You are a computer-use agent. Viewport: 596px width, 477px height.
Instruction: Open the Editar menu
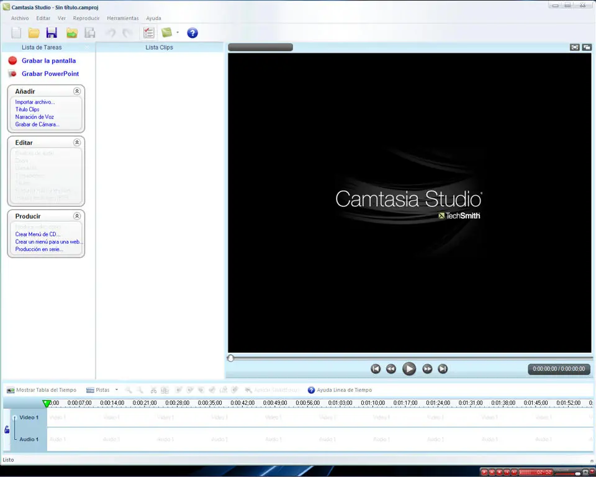pos(43,18)
